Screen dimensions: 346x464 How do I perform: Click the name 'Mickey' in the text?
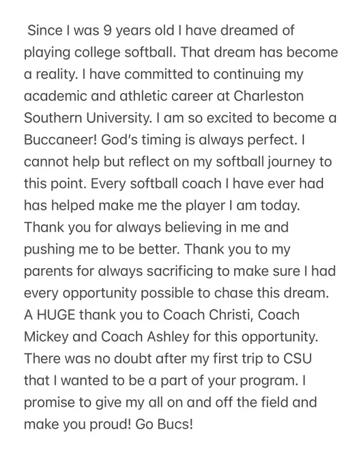(46, 337)
